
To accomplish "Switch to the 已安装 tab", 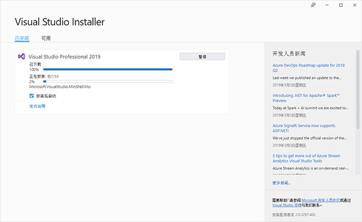I will click(x=22, y=39).
